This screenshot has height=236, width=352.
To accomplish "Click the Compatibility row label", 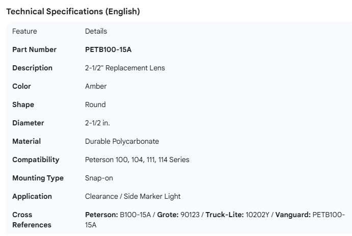I will pyautogui.click(x=36, y=160).
